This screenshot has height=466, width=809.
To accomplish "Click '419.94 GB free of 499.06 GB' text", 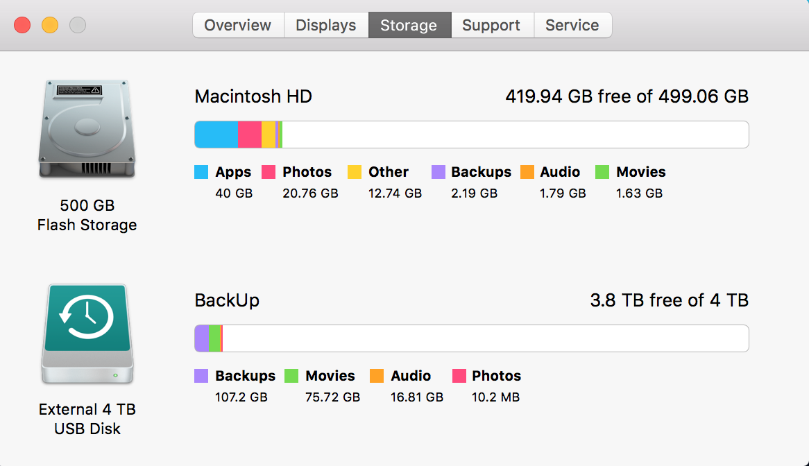I will [x=627, y=96].
